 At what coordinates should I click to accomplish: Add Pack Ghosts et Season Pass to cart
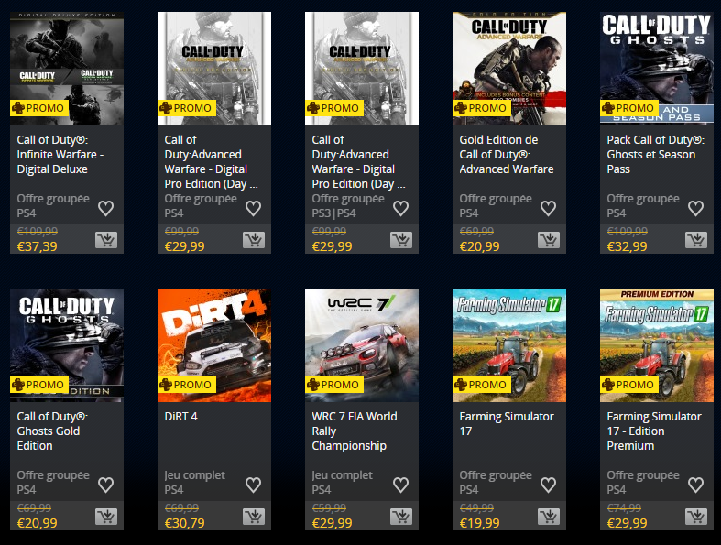coord(696,240)
